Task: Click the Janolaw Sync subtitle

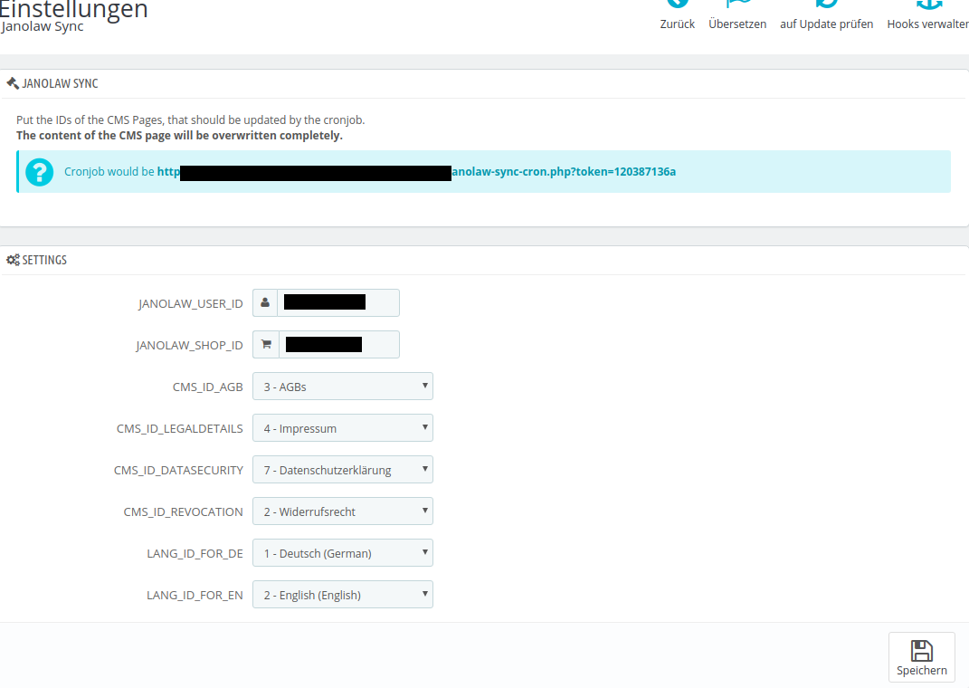Action: pos(43,26)
